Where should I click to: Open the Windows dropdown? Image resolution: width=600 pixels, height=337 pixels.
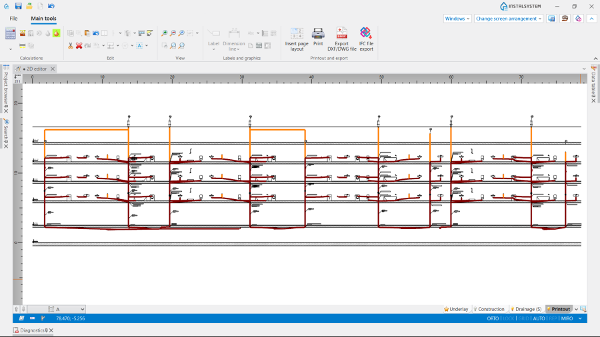pos(457,19)
